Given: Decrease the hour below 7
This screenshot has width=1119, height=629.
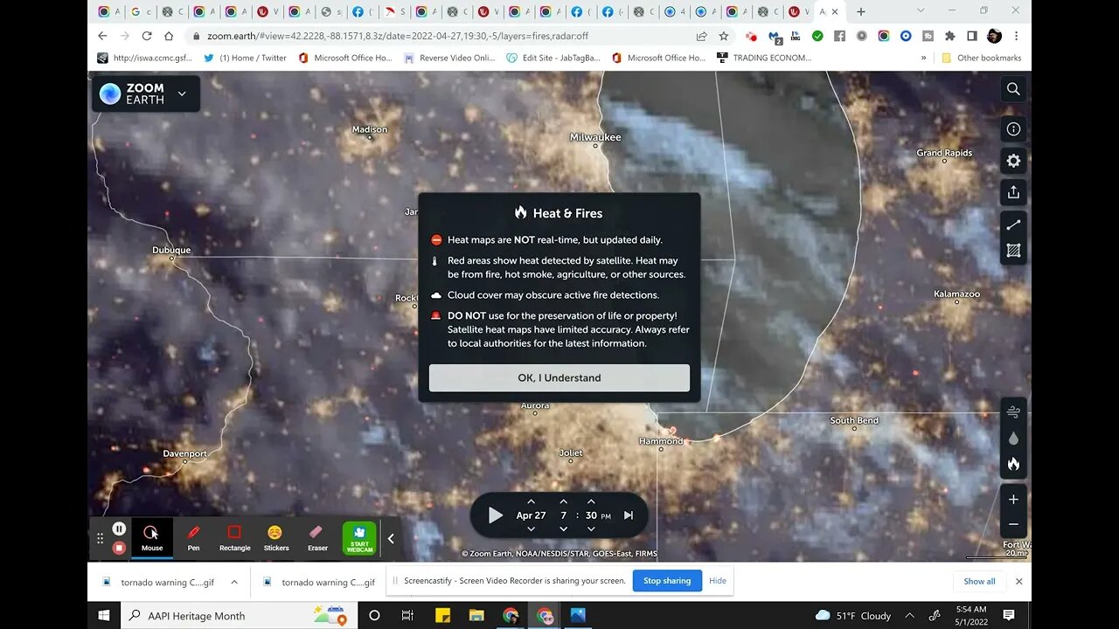Looking at the screenshot, I should [x=563, y=529].
